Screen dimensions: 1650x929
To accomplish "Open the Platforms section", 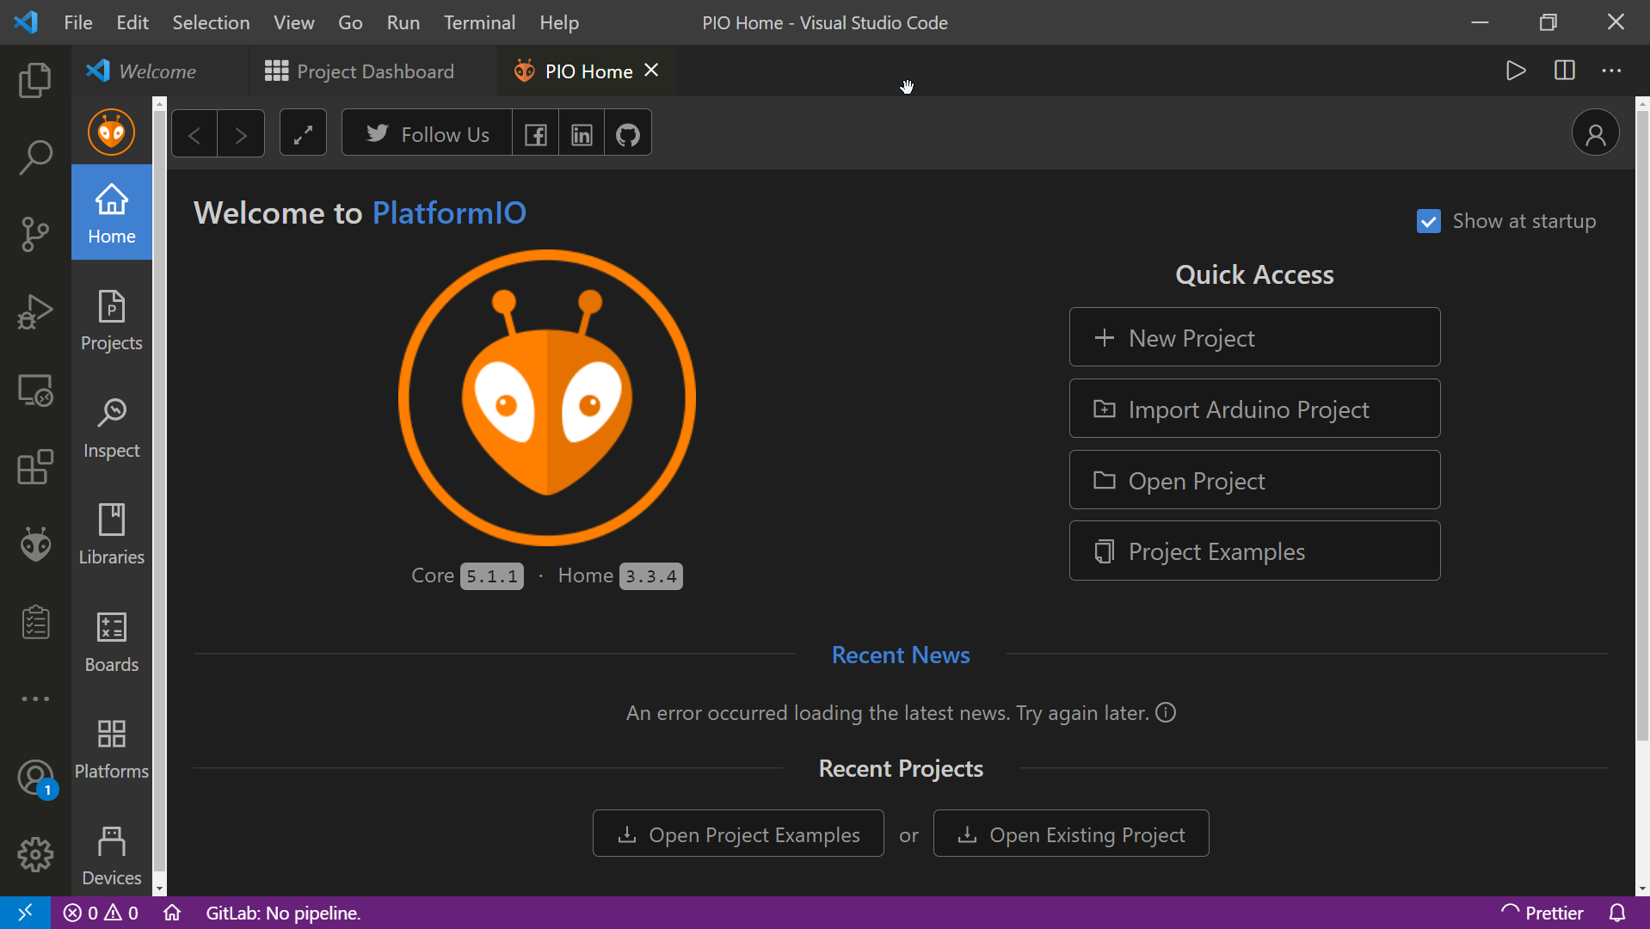I will [x=112, y=748].
